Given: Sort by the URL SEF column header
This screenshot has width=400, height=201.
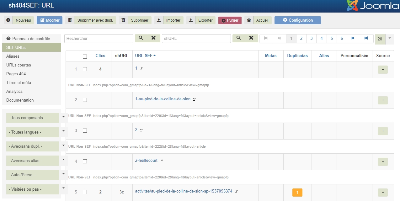Looking at the screenshot, I should point(145,56).
